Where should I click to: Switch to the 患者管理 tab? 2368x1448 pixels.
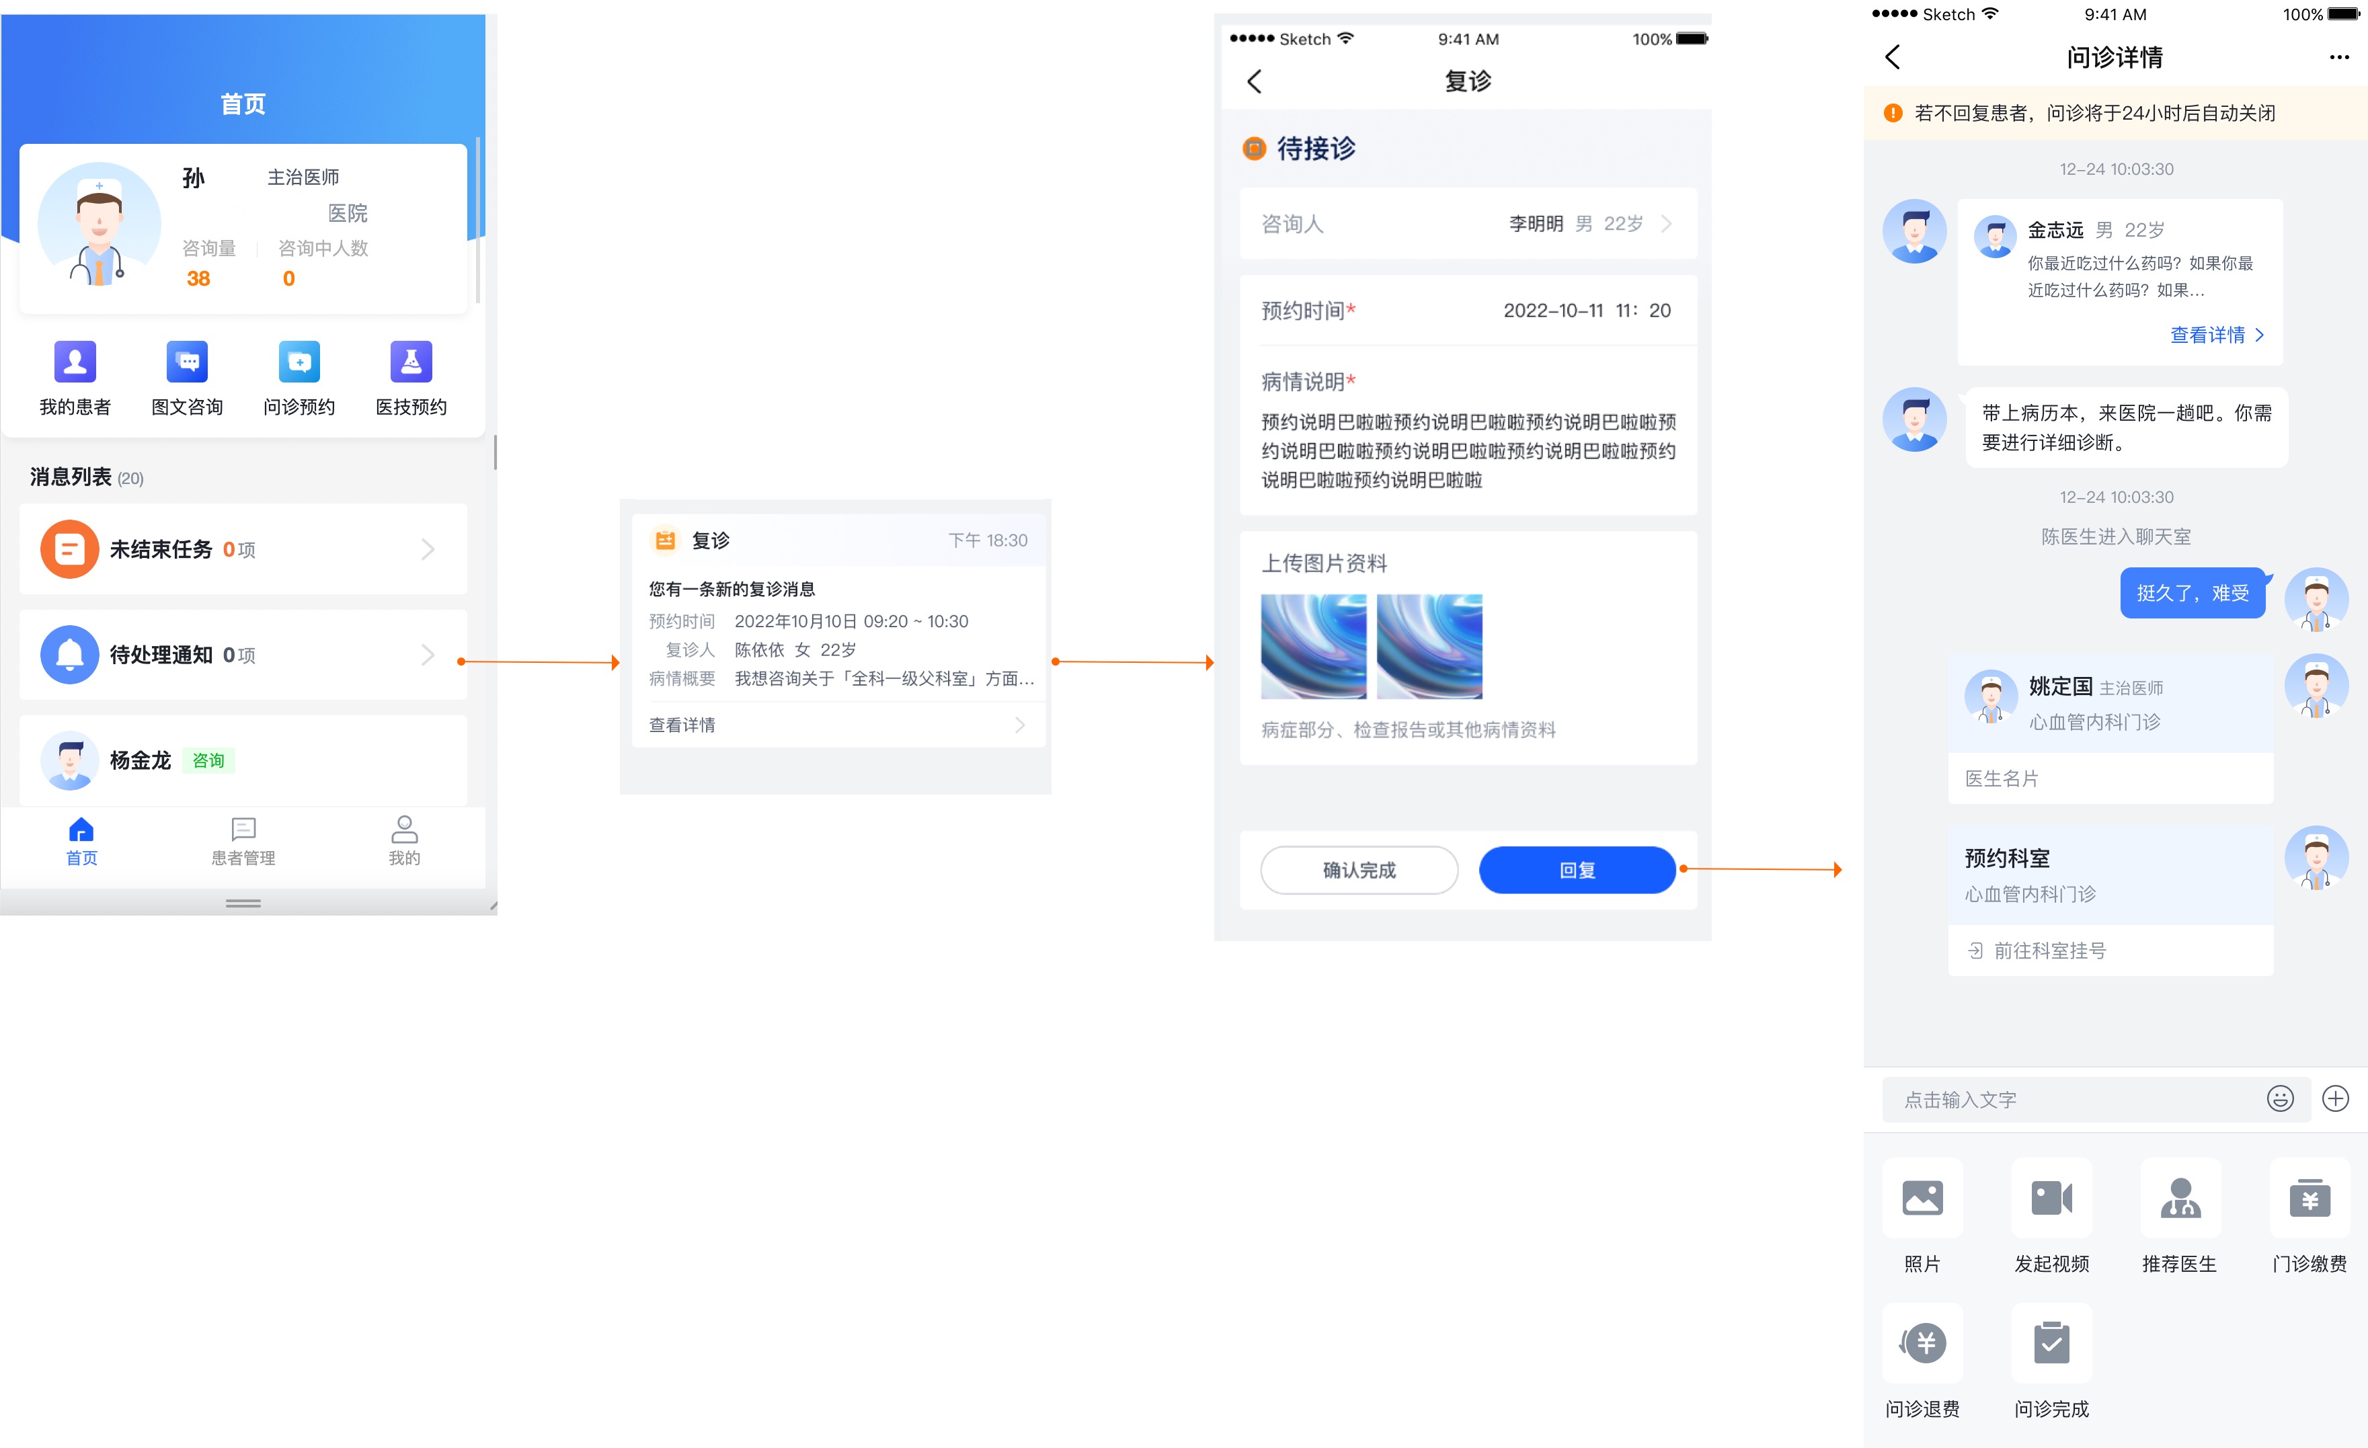click(243, 841)
